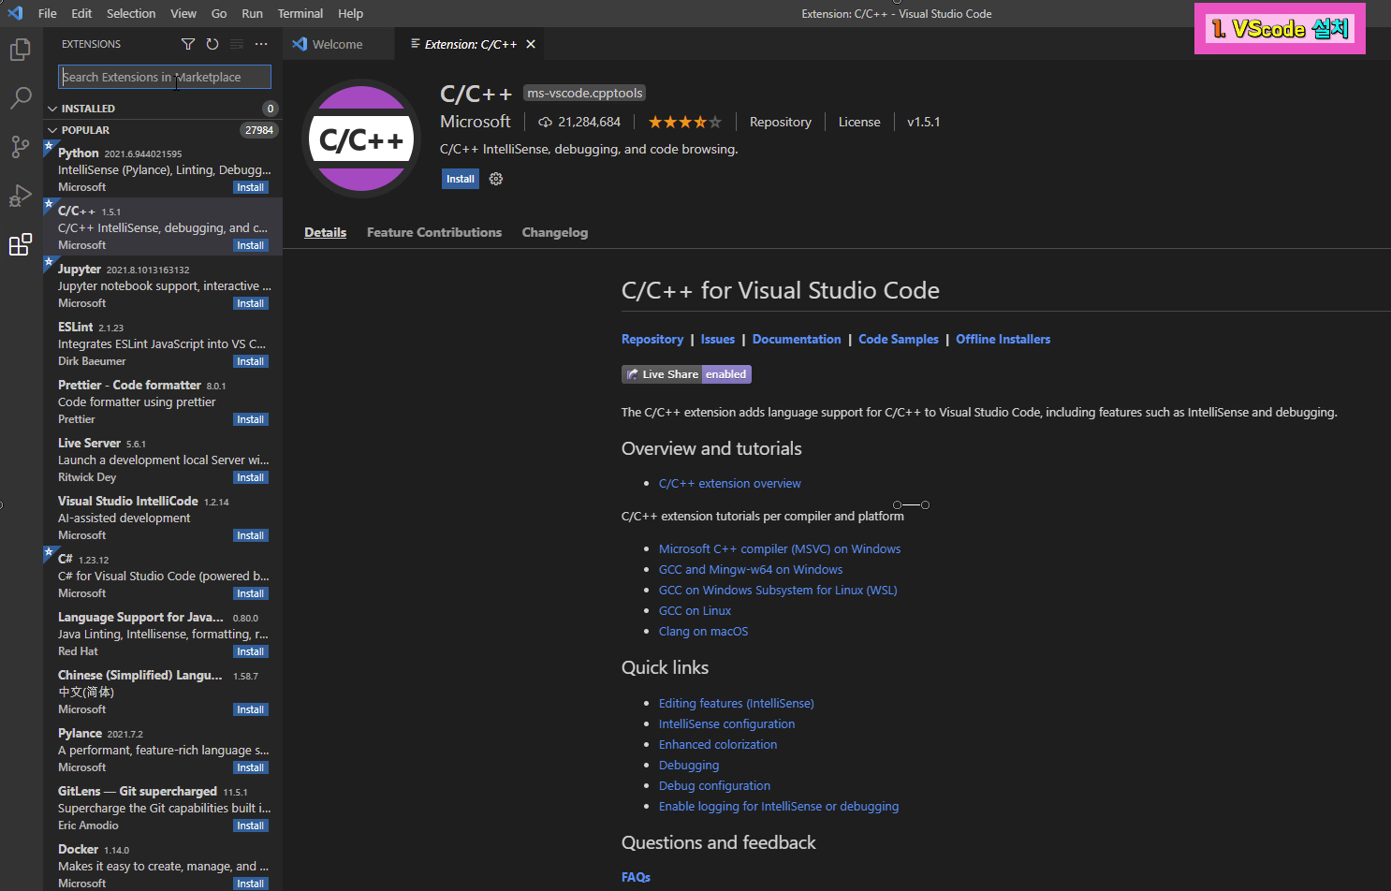The height and width of the screenshot is (891, 1391).
Task: Click the large C/C++ extension logo
Action: [x=361, y=139]
